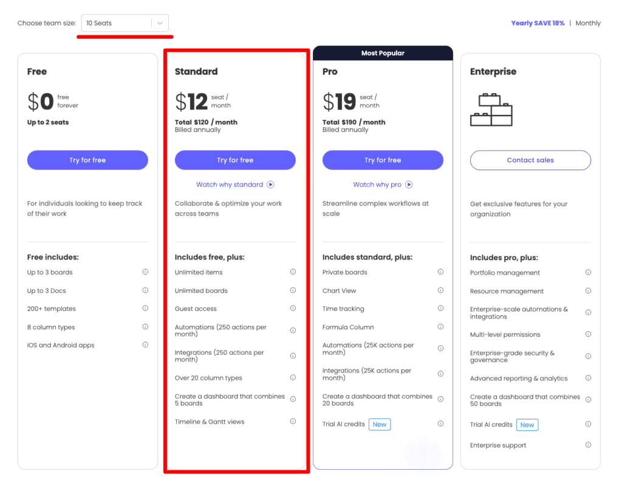Click the info icon beside Enterprise support
Image resolution: width=622 pixels, height=477 pixels.
(588, 445)
